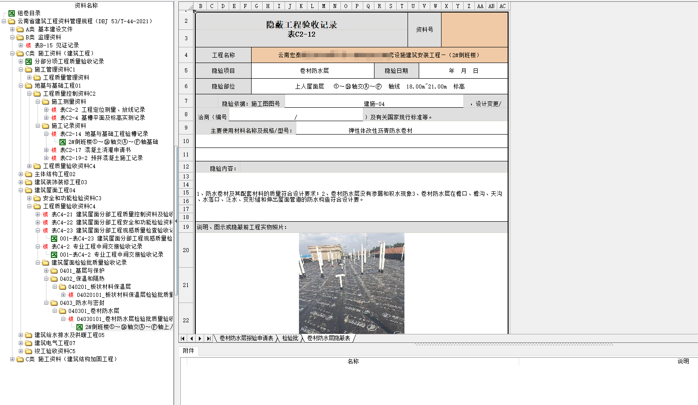Expand the 主体结构工程02 node
This screenshot has width=698, height=405.
21,174
